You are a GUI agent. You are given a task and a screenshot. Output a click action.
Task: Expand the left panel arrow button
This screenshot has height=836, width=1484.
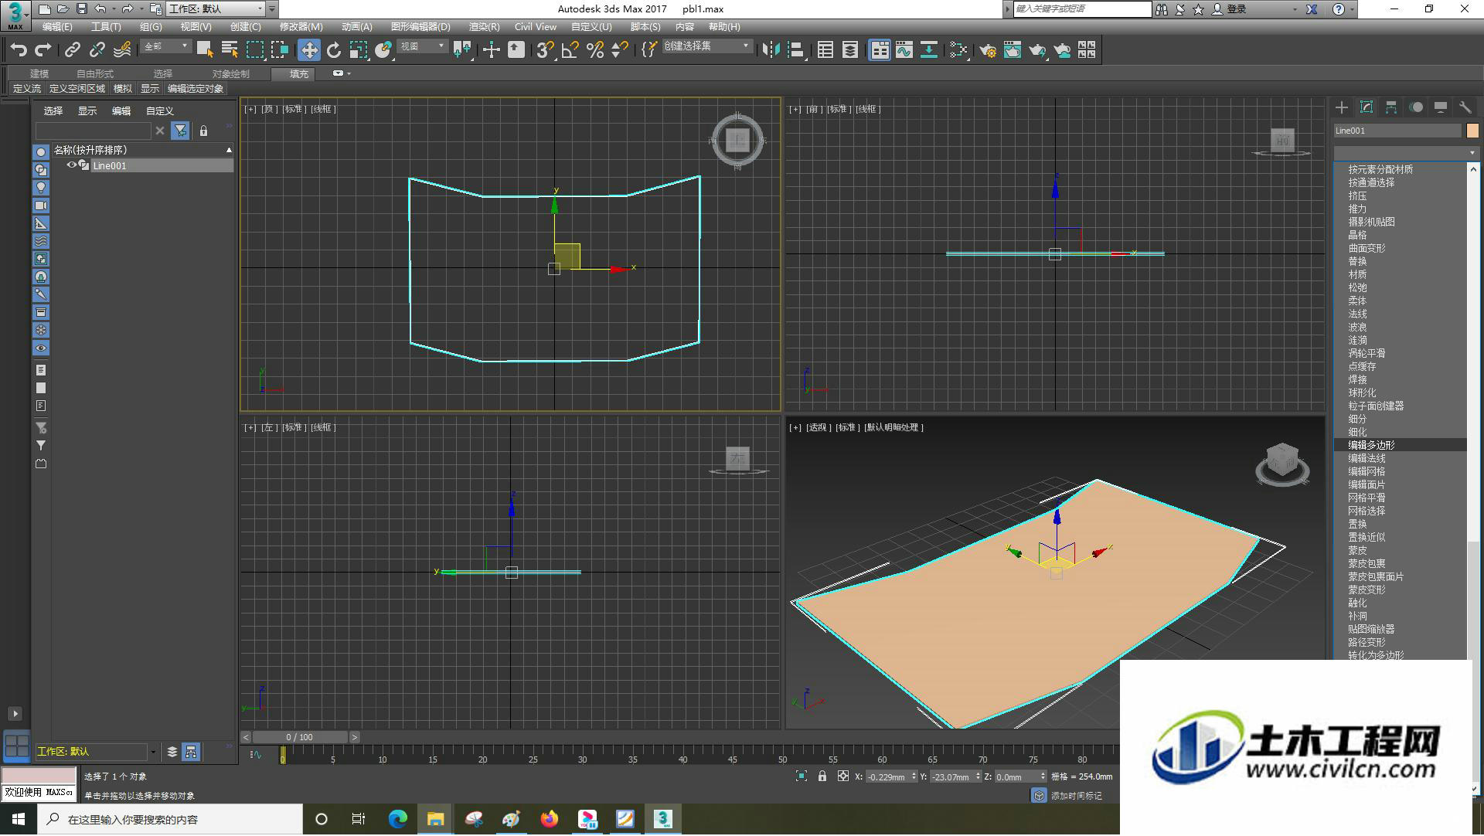click(15, 714)
